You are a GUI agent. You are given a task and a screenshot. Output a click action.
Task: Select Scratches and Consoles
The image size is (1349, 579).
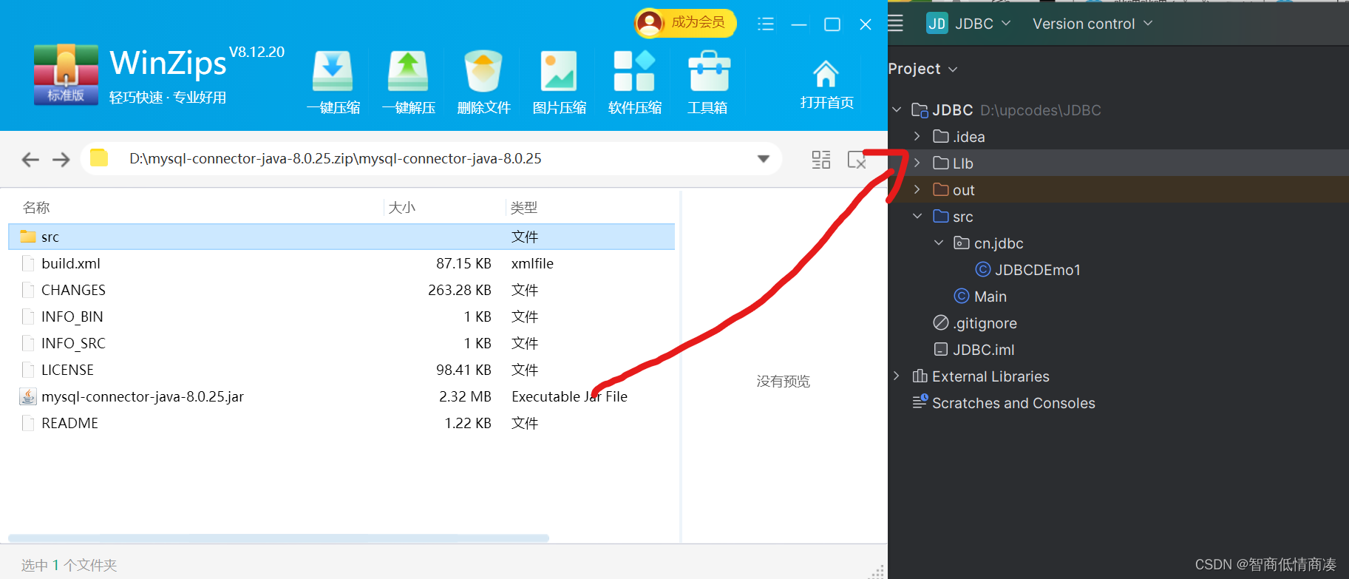(1004, 403)
